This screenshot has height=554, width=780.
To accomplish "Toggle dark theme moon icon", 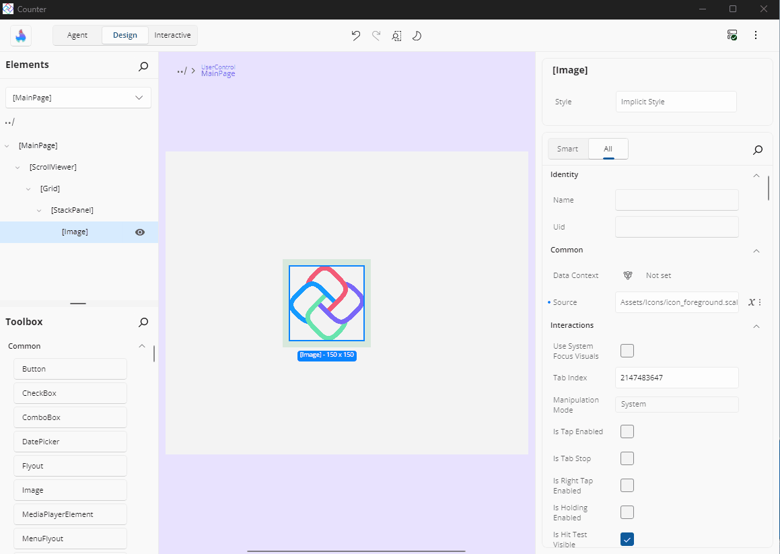I will [417, 36].
